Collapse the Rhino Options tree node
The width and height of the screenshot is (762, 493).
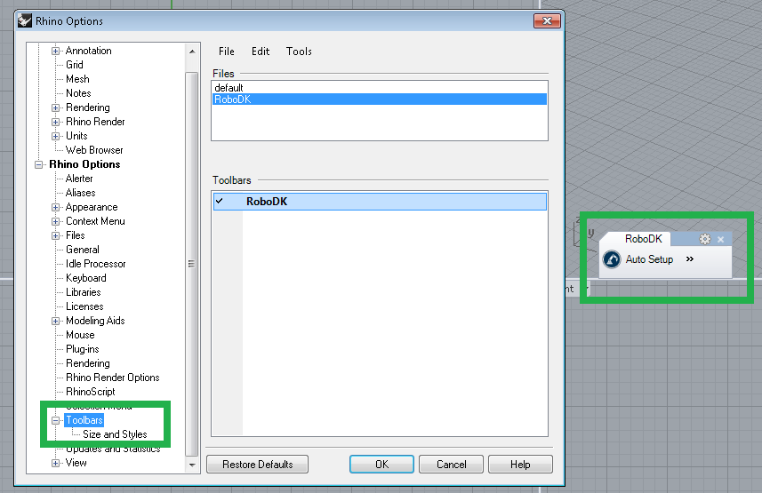39,164
